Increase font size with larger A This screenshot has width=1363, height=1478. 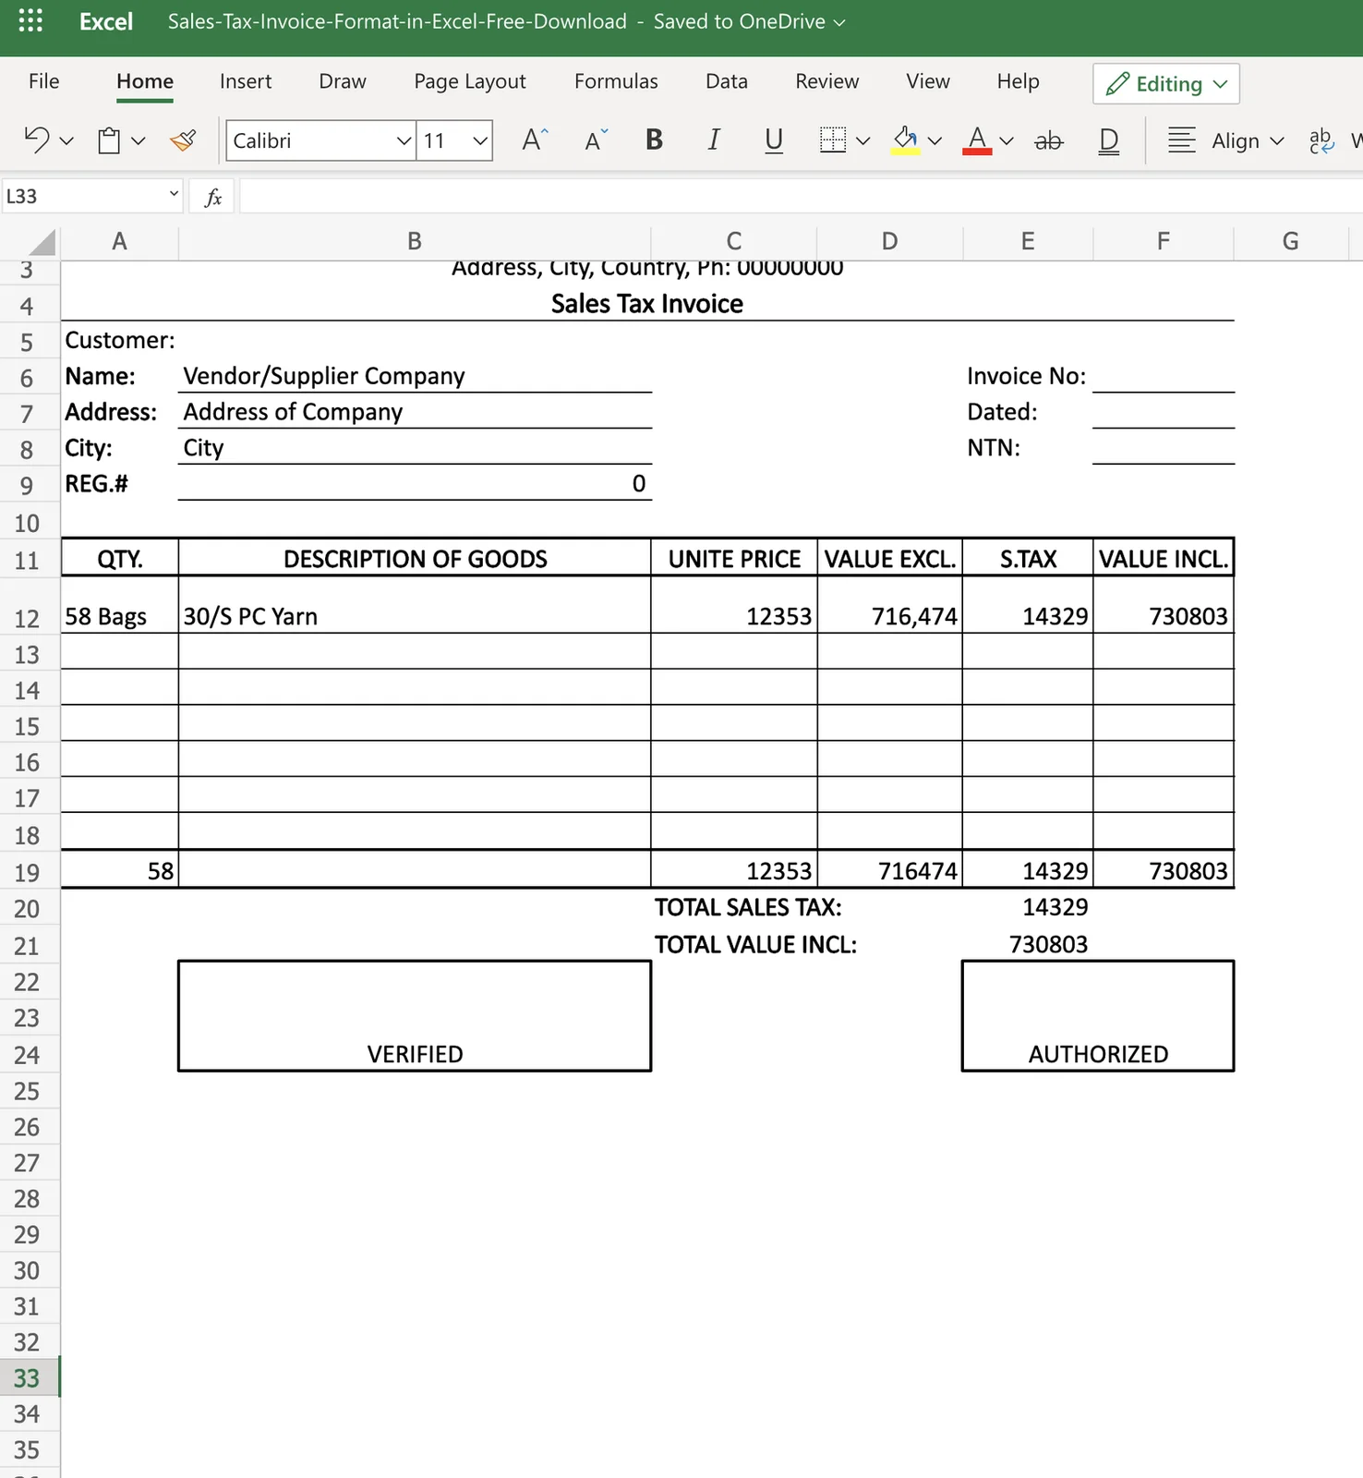point(535,140)
